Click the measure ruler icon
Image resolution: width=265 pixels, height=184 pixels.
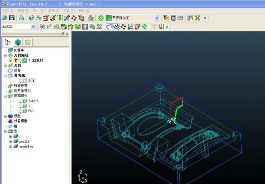pyautogui.click(x=180, y=18)
